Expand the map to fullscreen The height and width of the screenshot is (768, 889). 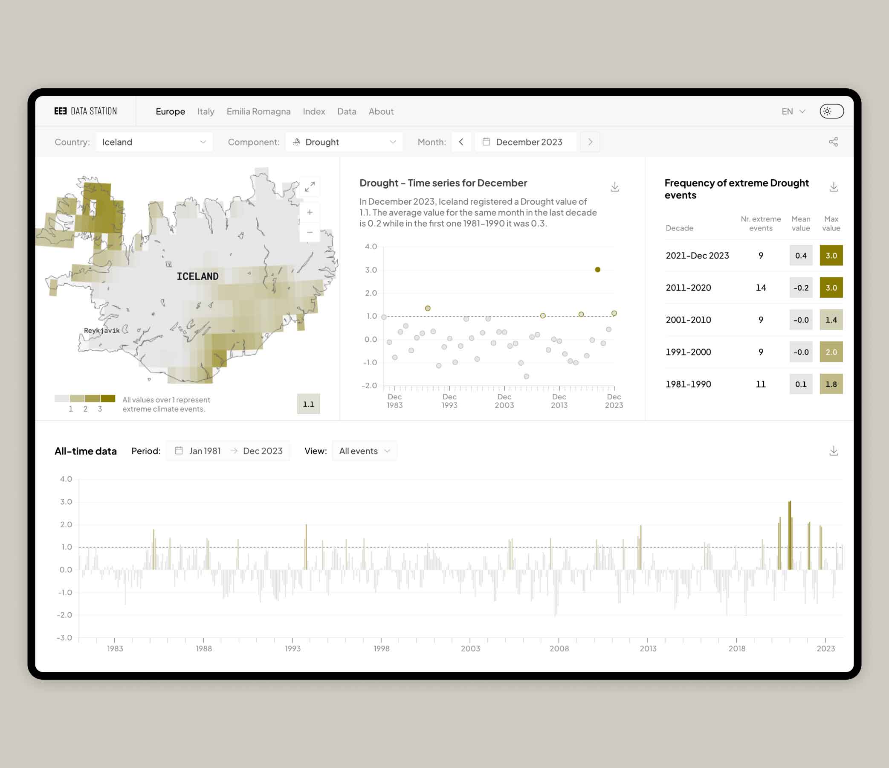pyautogui.click(x=310, y=187)
